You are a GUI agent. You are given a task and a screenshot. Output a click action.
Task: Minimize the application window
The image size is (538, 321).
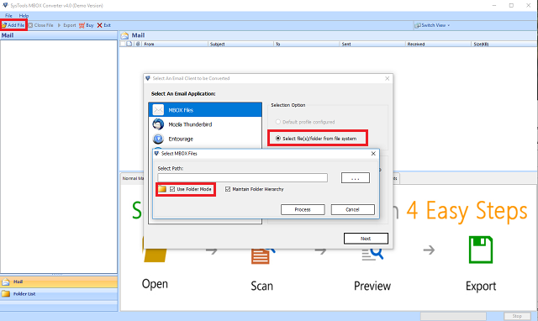click(494, 6)
